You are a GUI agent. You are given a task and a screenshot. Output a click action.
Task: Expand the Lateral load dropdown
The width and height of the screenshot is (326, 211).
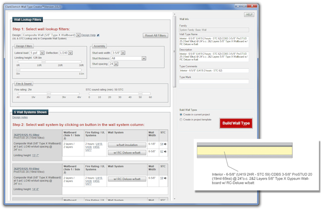[42, 52]
